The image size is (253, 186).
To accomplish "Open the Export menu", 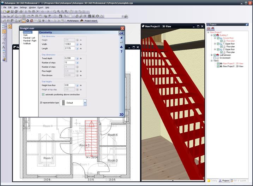I will tap(40, 7).
